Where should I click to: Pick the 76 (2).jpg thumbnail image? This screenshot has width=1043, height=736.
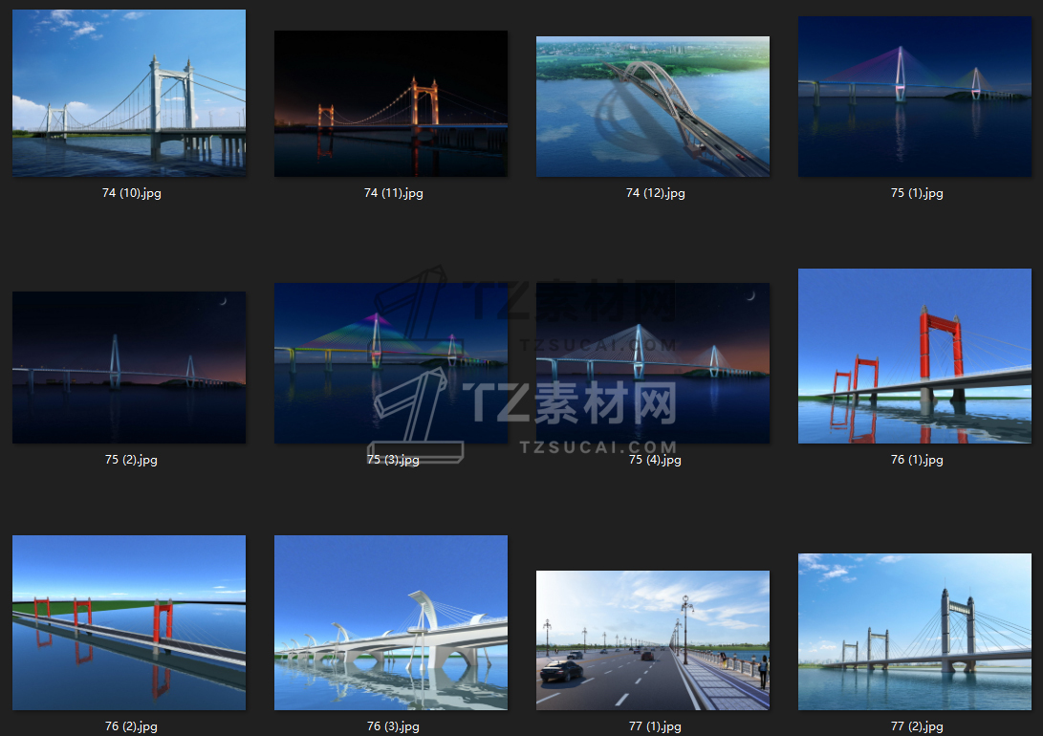coord(129,622)
